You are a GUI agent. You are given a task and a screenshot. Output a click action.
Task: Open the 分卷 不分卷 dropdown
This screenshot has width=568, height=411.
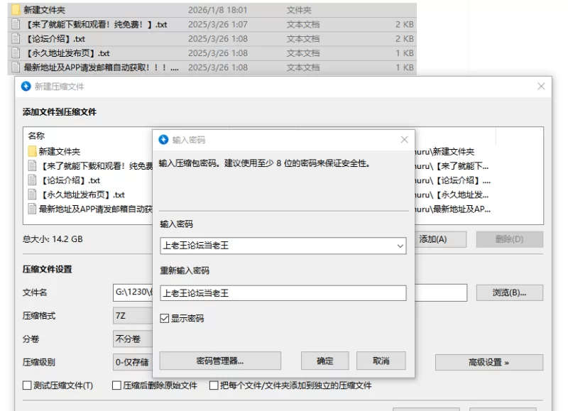pyautogui.click(x=132, y=339)
